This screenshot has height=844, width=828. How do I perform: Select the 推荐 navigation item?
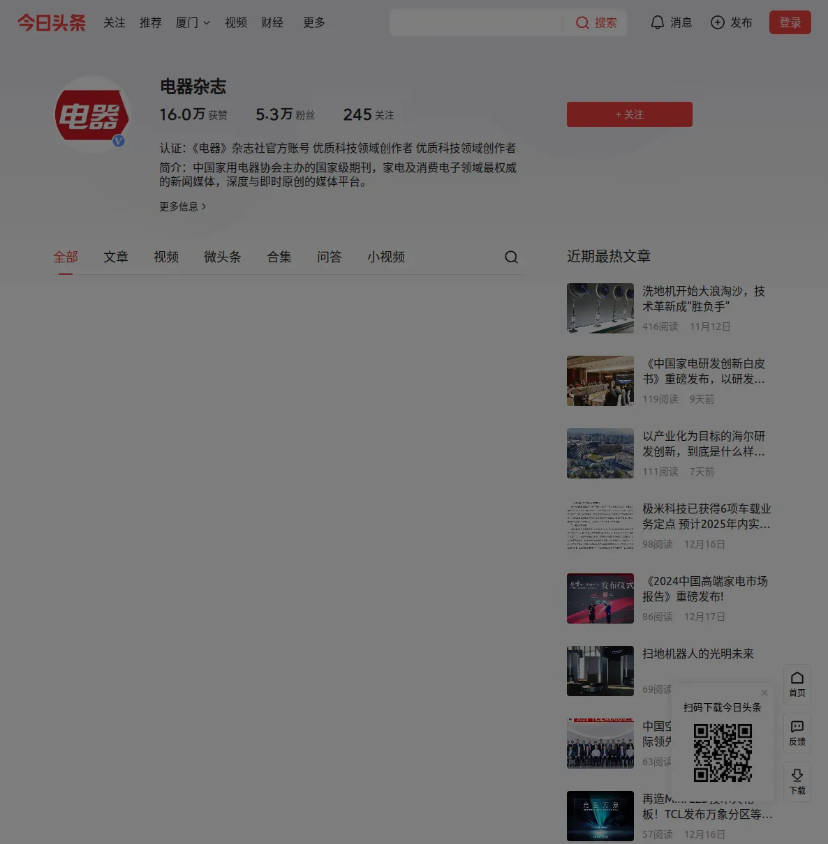[151, 22]
